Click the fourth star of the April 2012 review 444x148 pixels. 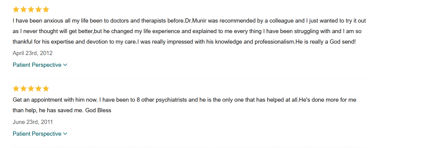point(39,10)
